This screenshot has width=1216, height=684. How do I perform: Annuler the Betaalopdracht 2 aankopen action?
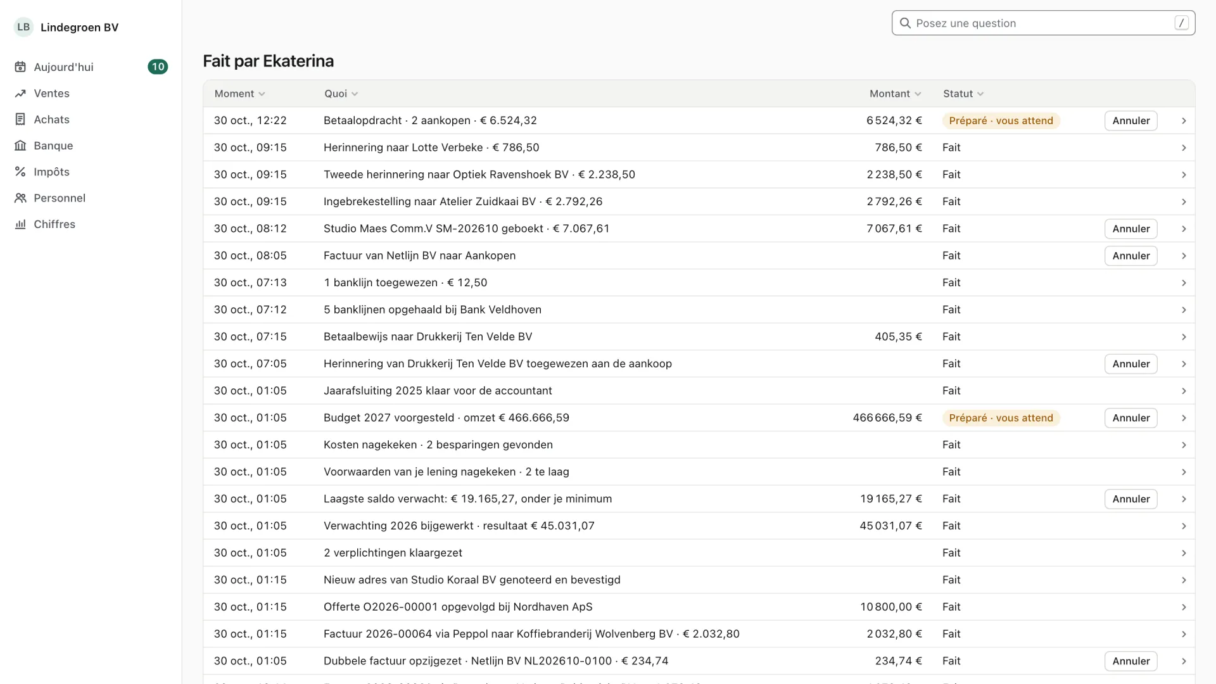(1130, 121)
